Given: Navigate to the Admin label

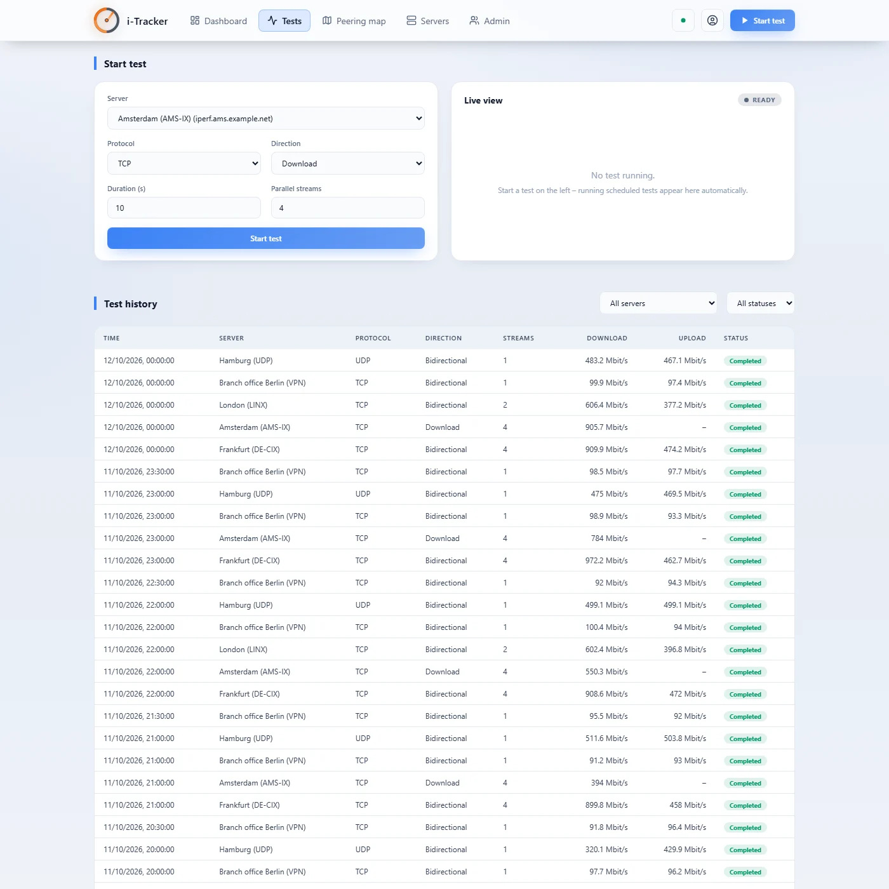Looking at the screenshot, I should (497, 21).
